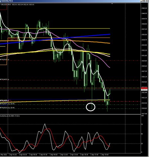Select the OHLC readout 1922.01 1923.34 1922.01 1923.01
This screenshot has height=157, width=149.
pos(23,5)
